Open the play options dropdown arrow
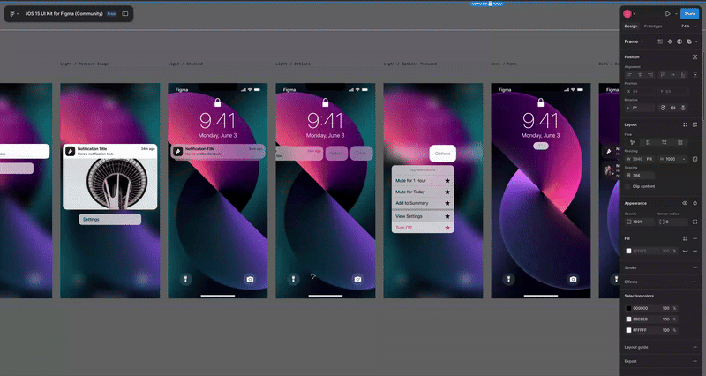Screen dimensions: 706x376 pyautogui.click(x=676, y=14)
